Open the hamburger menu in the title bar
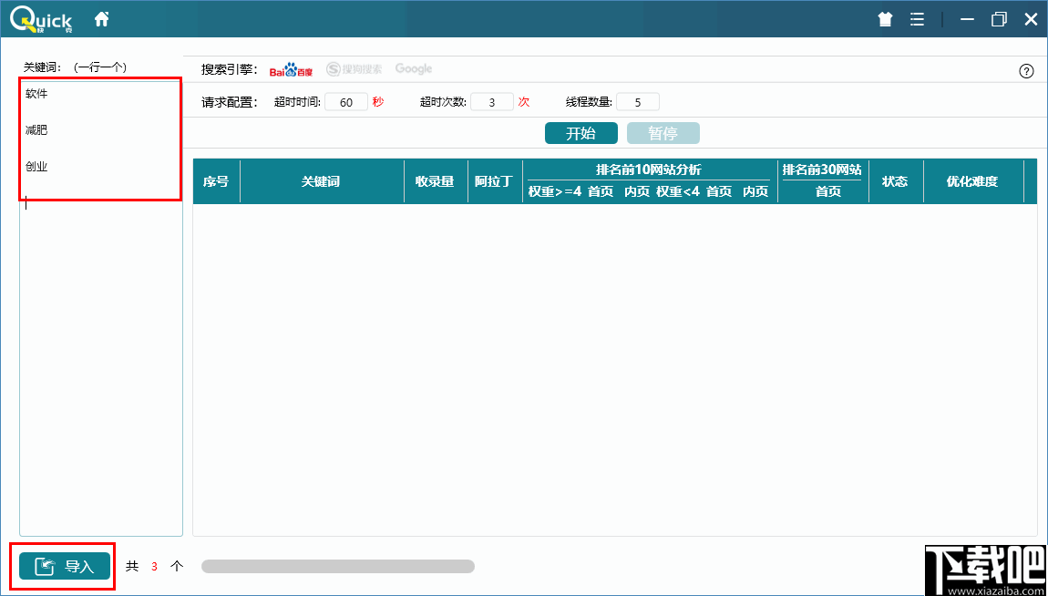This screenshot has width=1048, height=596. 917,17
